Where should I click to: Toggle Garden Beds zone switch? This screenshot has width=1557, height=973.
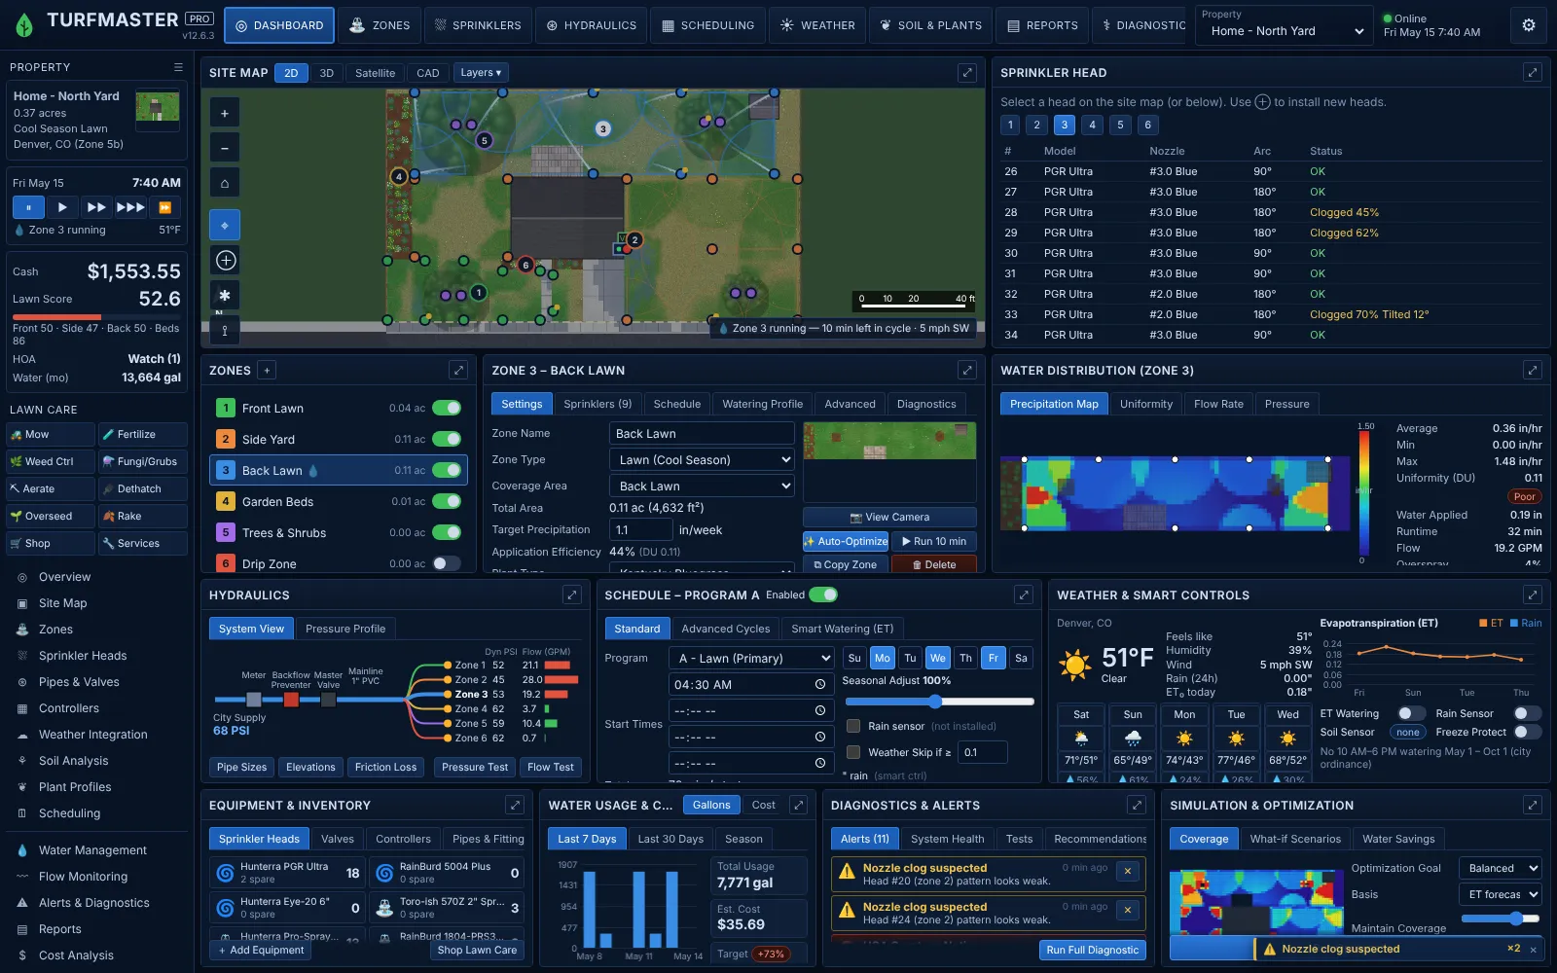tap(447, 501)
